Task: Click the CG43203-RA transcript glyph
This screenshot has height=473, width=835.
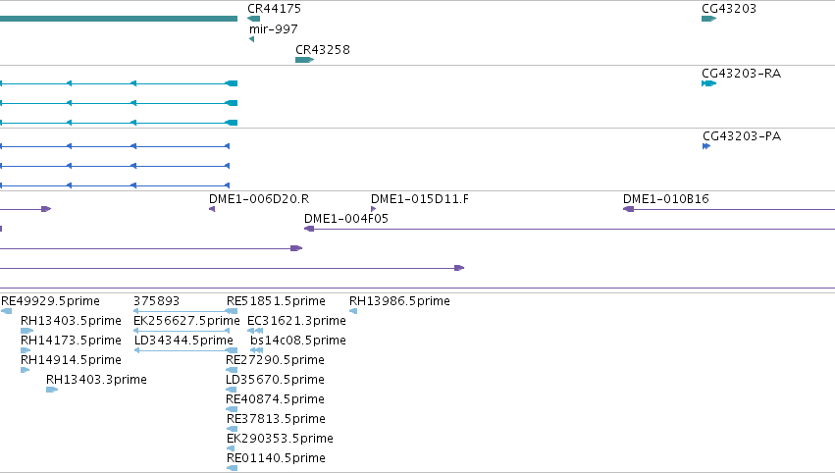Action: 708,83
